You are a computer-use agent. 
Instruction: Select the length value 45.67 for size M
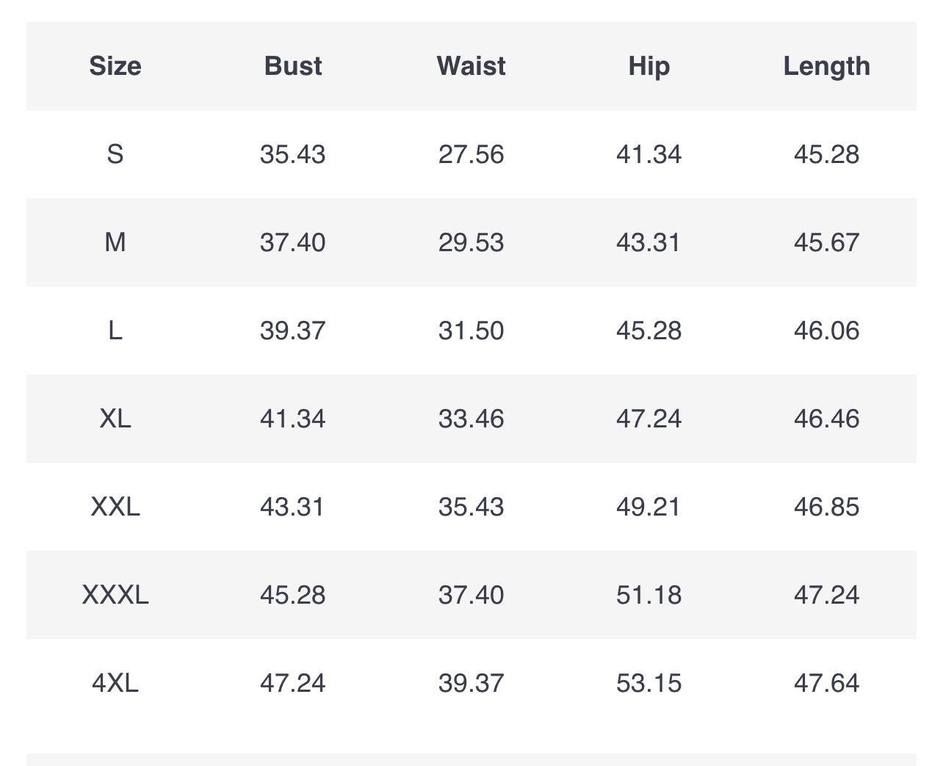pos(826,242)
